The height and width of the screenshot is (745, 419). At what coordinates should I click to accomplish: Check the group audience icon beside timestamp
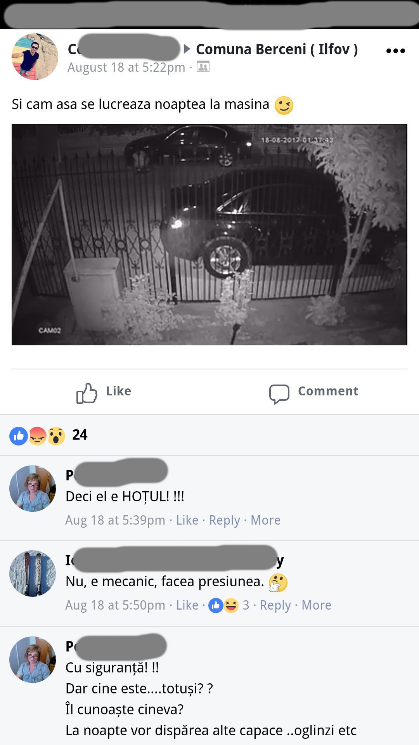[203, 67]
